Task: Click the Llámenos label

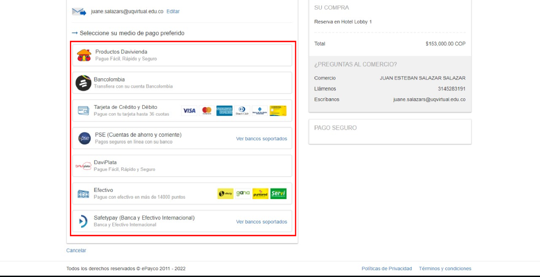Action: tap(325, 89)
